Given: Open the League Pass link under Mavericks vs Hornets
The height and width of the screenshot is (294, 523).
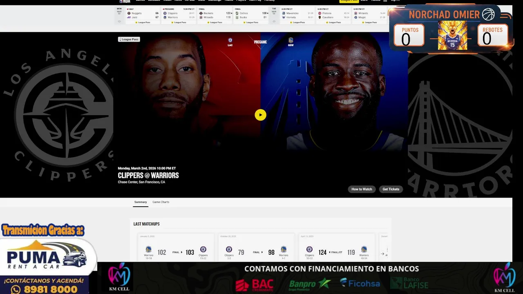Looking at the screenshot, I should tap(297, 22).
